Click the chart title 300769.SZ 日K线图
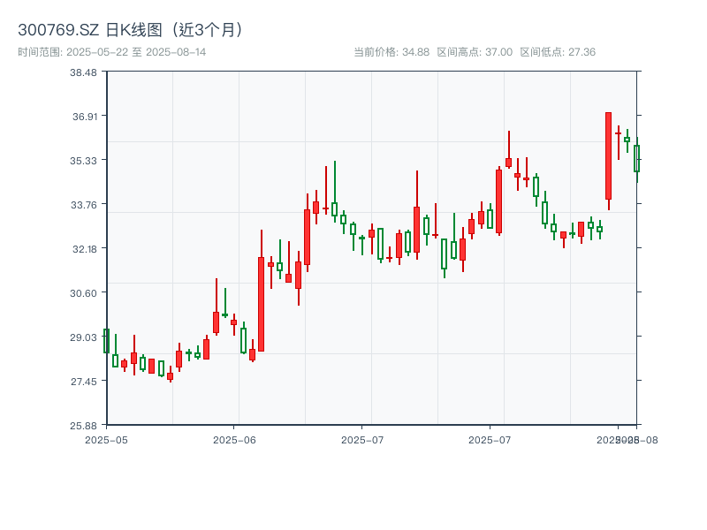 click(x=131, y=29)
